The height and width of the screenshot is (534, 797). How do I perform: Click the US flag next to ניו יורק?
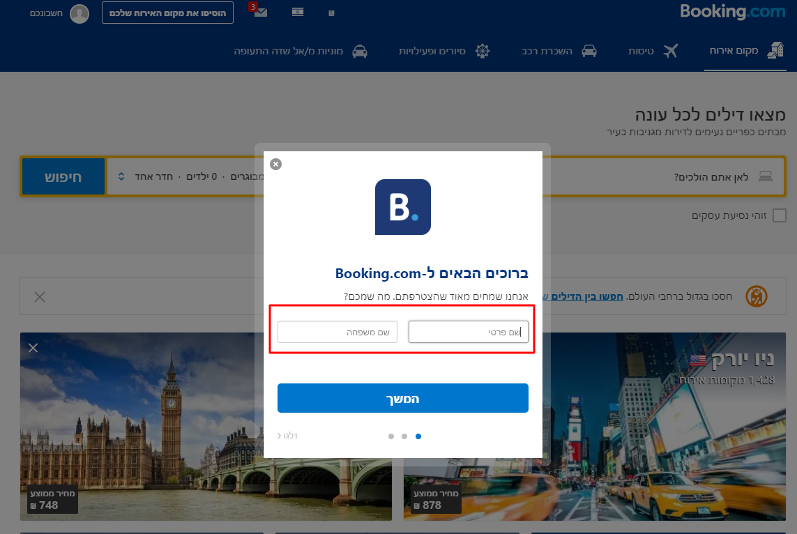pos(698,360)
